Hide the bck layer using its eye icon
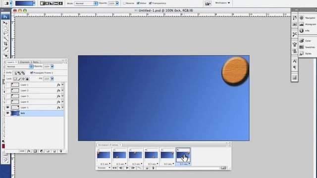 pos(8,113)
